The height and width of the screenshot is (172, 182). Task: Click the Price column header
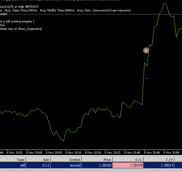coord(97,159)
